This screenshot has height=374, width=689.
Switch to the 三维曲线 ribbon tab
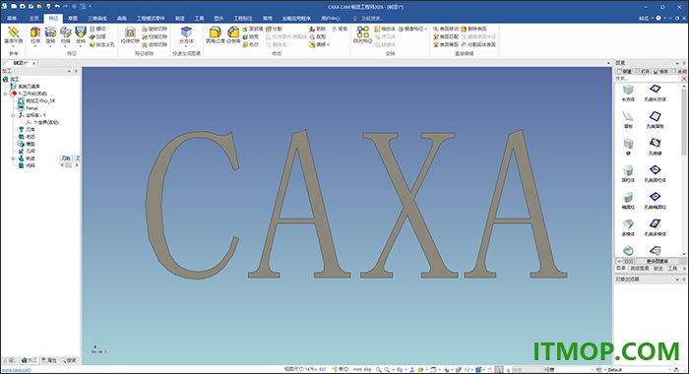point(97,19)
